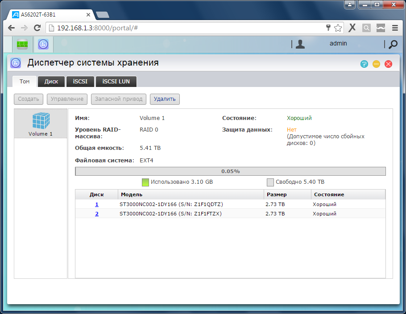
Task: Reload the page in the browser
Action: [37, 28]
